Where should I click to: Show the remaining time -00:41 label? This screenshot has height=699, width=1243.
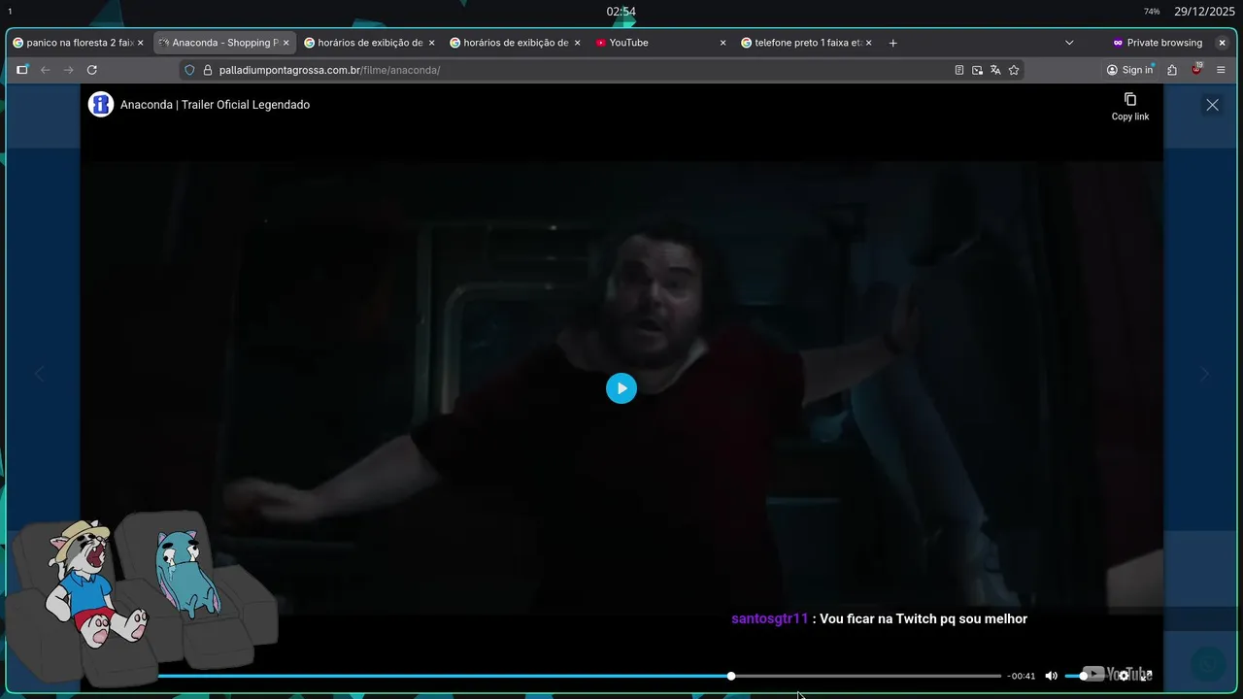pos(1021,676)
